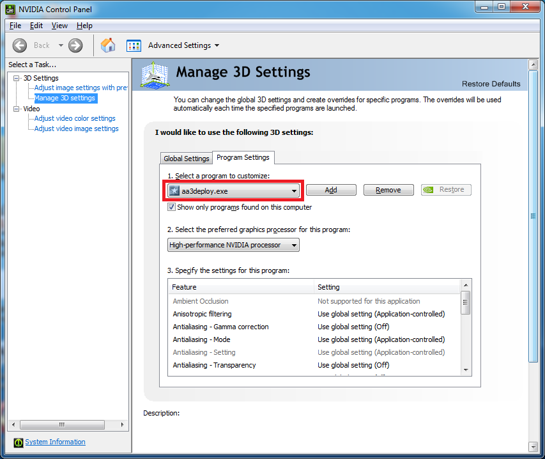Open the Help menu
545x459 pixels.
[x=84, y=26]
